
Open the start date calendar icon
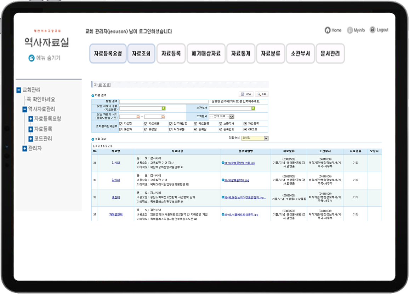click(138, 117)
